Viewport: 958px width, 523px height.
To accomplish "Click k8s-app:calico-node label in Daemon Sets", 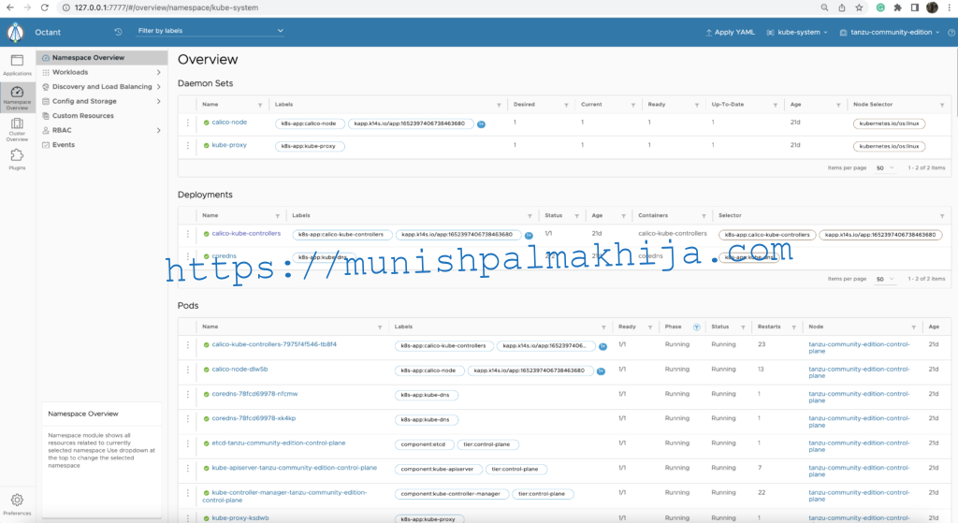I will (x=309, y=123).
